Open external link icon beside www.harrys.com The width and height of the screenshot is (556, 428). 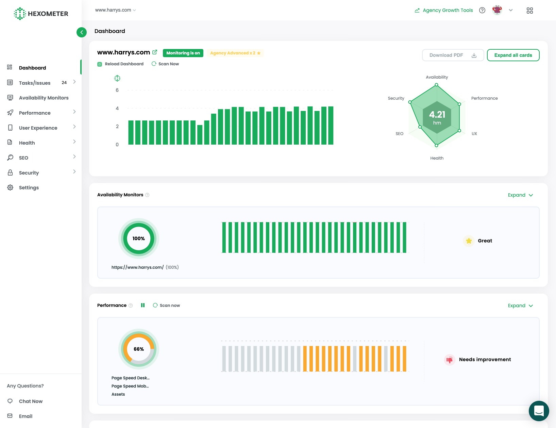tap(155, 52)
